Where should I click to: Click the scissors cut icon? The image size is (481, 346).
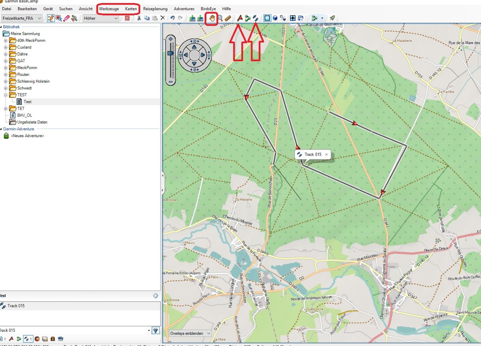pos(139,18)
